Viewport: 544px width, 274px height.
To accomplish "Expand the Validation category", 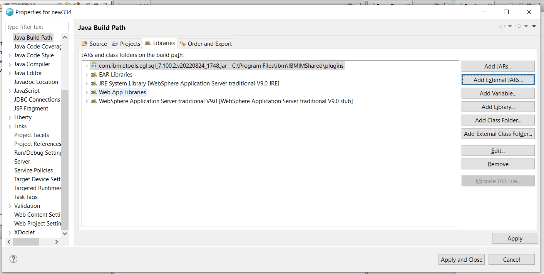I will pos(10,206).
